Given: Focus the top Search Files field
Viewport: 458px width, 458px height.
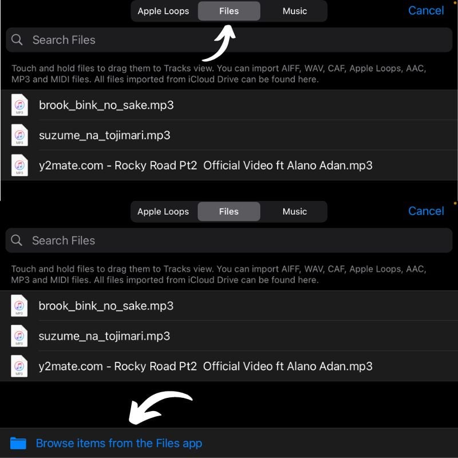Looking at the screenshot, I should [x=229, y=40].
